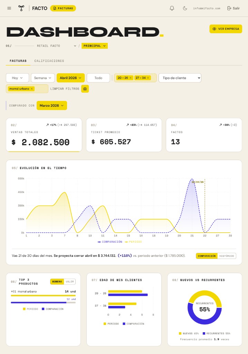
Task: Click the Recurrentes 55% legend swatch
Action: (x=204, y=334)
